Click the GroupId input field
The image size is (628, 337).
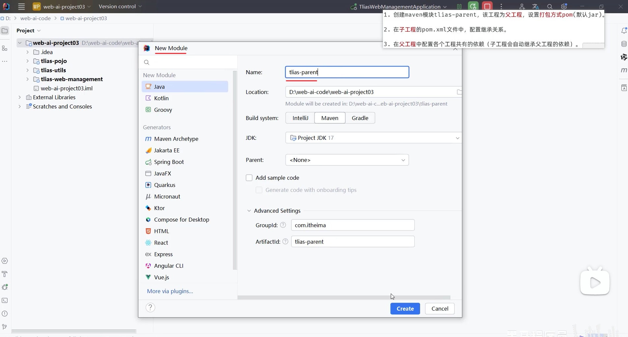[353, 225]
